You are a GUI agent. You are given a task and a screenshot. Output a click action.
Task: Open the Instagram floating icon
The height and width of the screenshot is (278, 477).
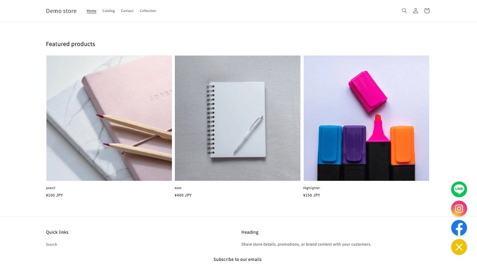pos(459,208)
